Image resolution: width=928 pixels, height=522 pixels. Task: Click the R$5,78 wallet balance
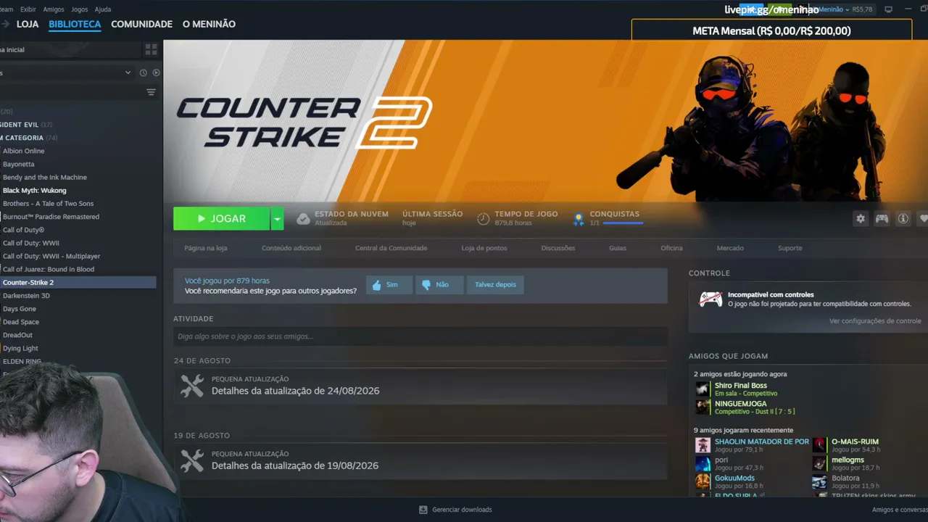click(863, 9)
